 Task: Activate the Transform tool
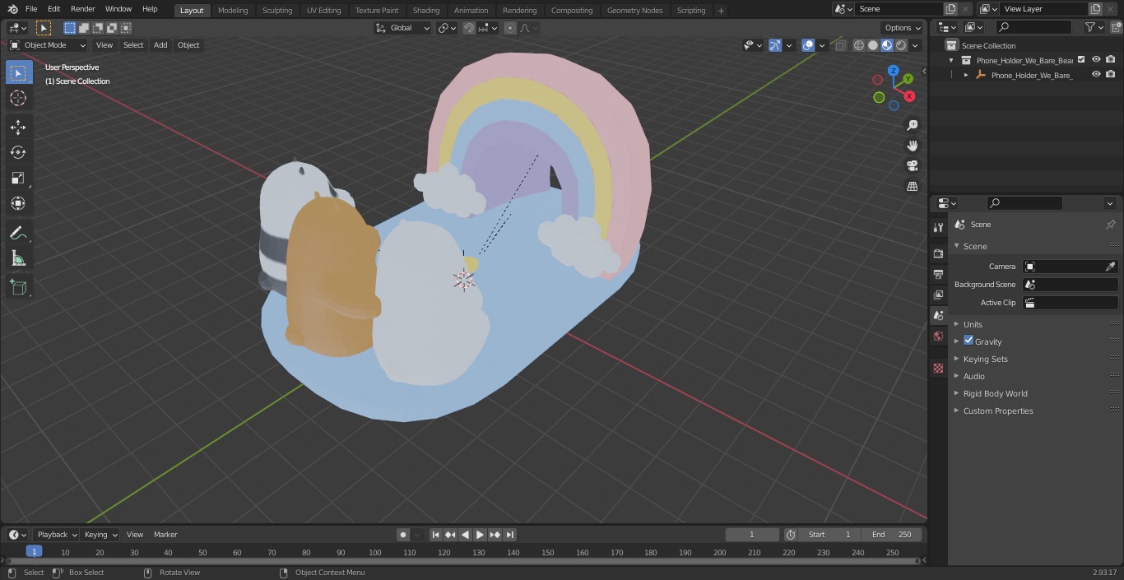click(18, 203)
